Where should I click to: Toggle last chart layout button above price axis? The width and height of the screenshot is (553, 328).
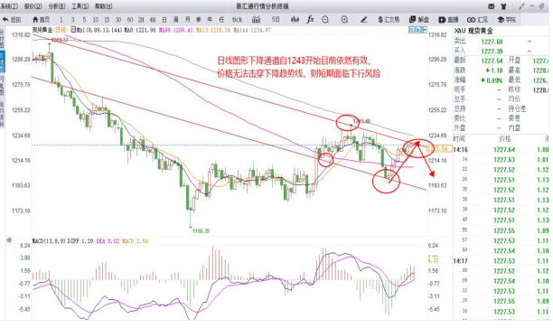point(425,30)
